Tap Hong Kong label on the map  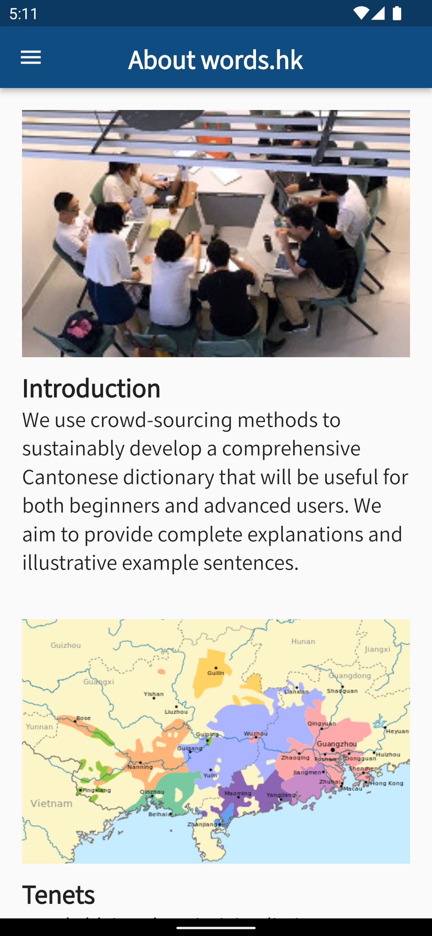[386, 783]
